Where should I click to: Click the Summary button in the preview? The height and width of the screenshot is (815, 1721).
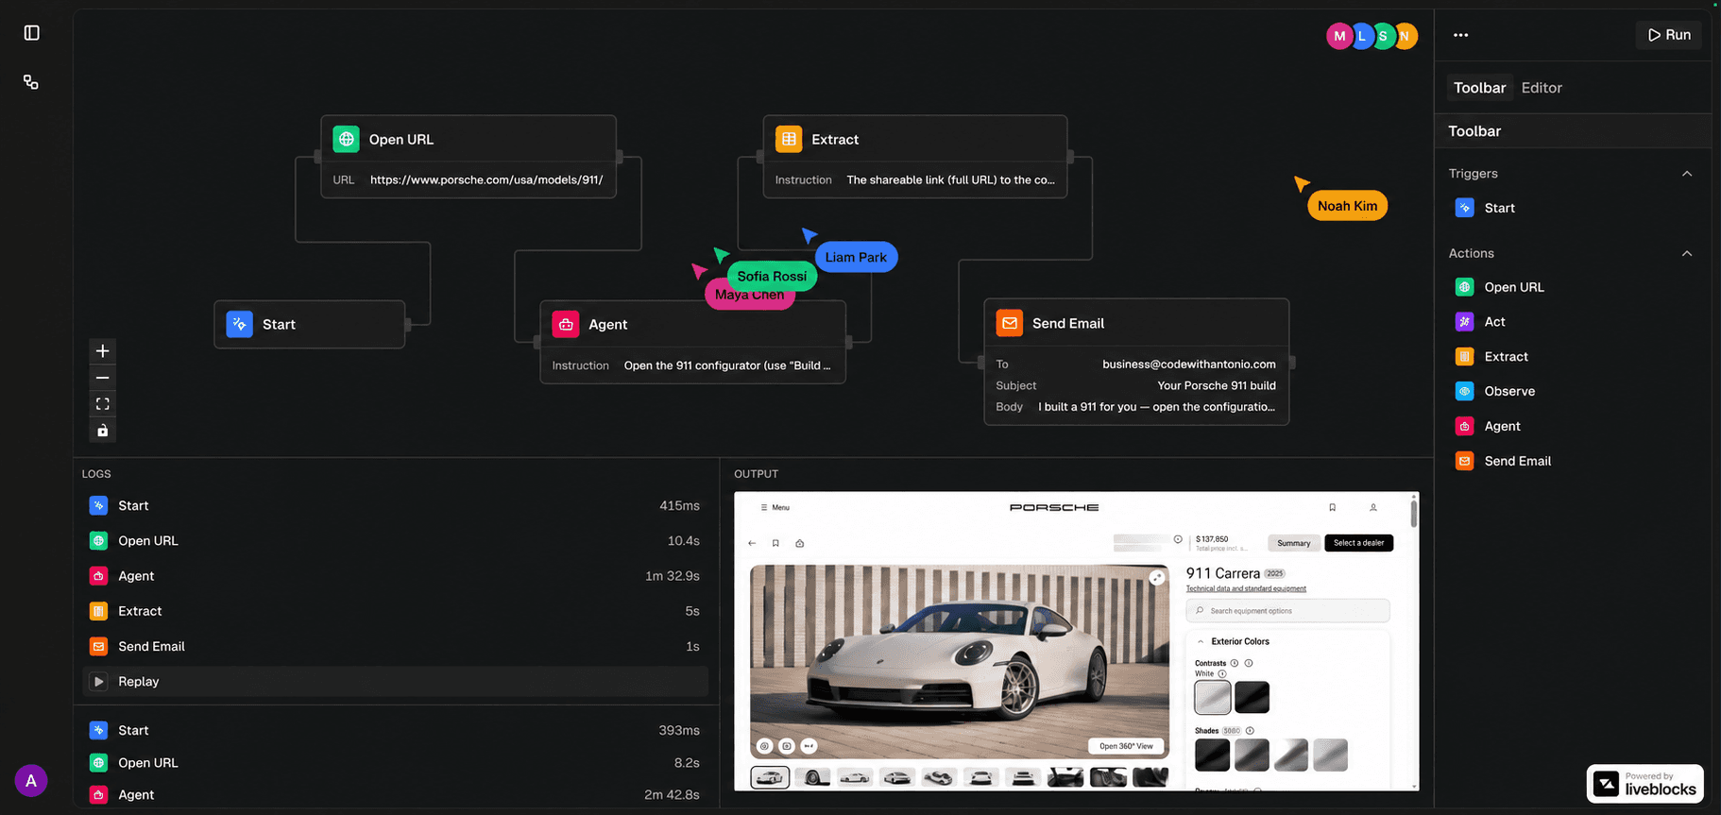coord(1293,543)
